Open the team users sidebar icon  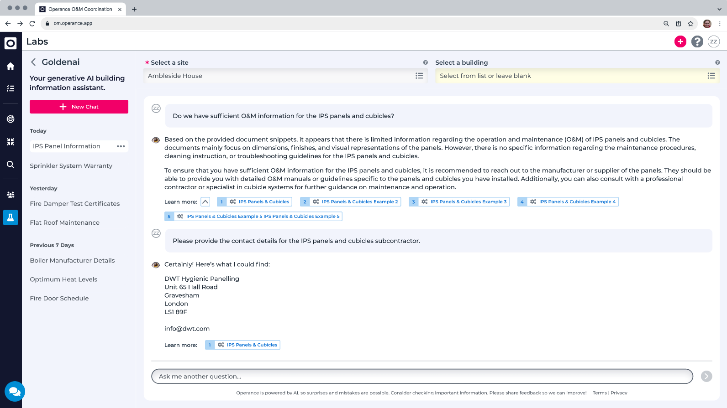pos(11,195)
